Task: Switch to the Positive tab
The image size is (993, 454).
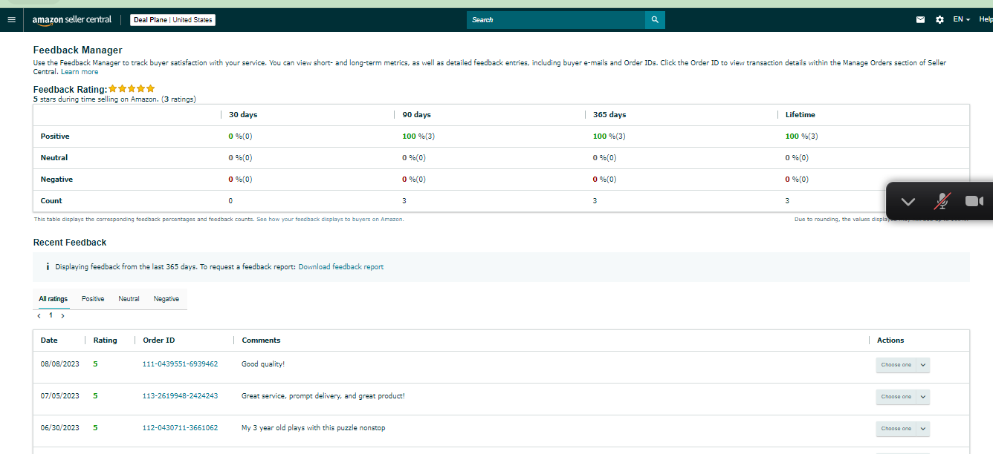Action: [x=93, y=299]
